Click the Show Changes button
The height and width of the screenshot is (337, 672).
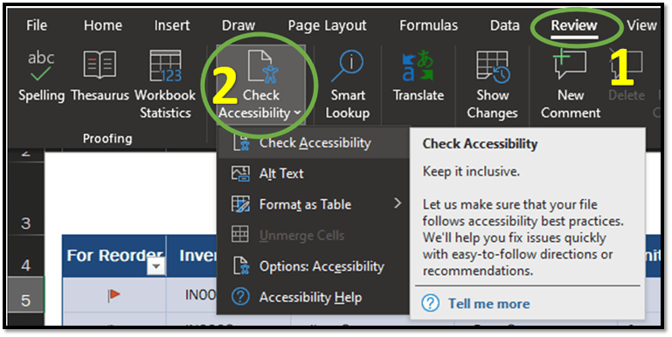pos(493,85)
